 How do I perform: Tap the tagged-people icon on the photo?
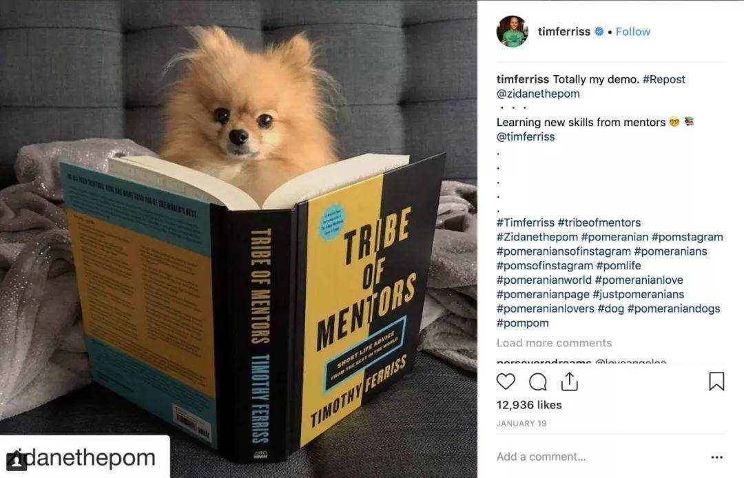[x=16, y=461]
